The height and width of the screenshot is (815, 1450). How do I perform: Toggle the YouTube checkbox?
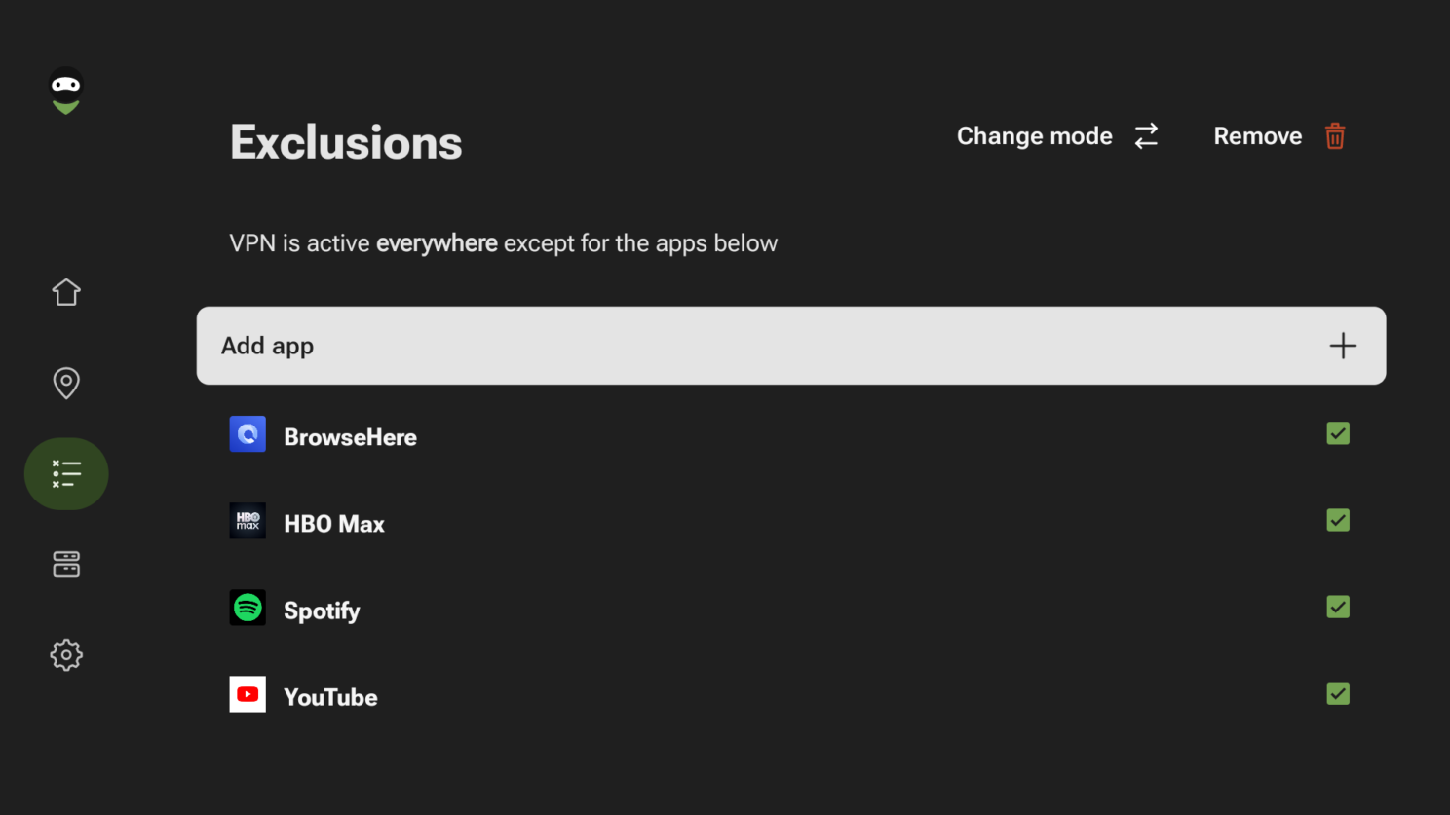coord(1338,693)
